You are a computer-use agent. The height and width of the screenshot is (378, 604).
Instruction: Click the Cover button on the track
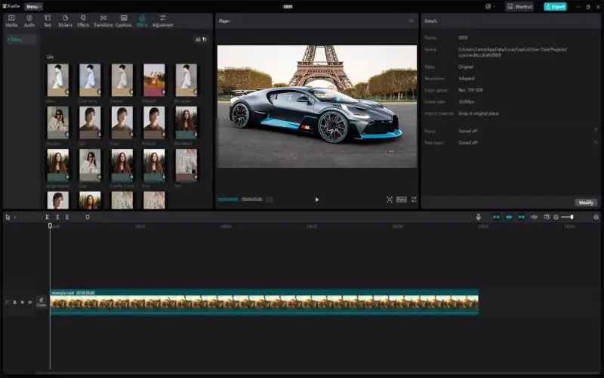[42, 302]
